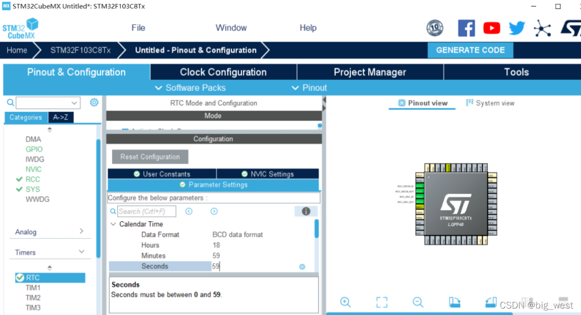This screenshot has width=581, height=315.
Task: Select TIM3 in the Timers list
Action: 33,308
